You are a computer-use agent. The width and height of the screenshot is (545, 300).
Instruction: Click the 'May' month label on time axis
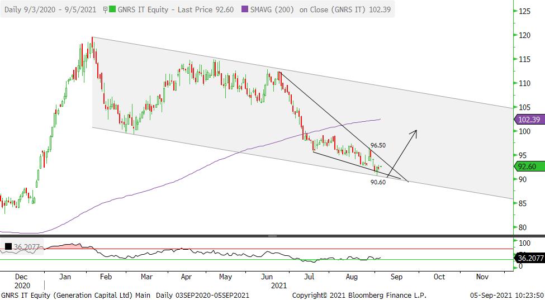coord(226,277)
